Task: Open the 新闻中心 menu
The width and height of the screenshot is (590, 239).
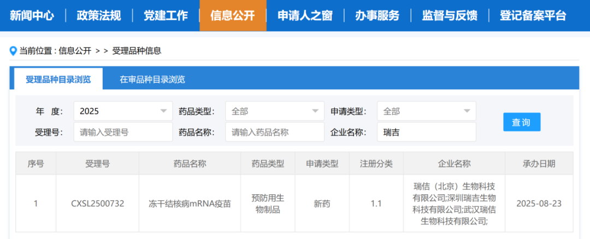Action: tap(32, 15)
